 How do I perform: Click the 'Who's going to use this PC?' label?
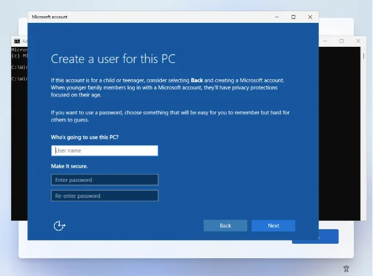tap(85, 137)
